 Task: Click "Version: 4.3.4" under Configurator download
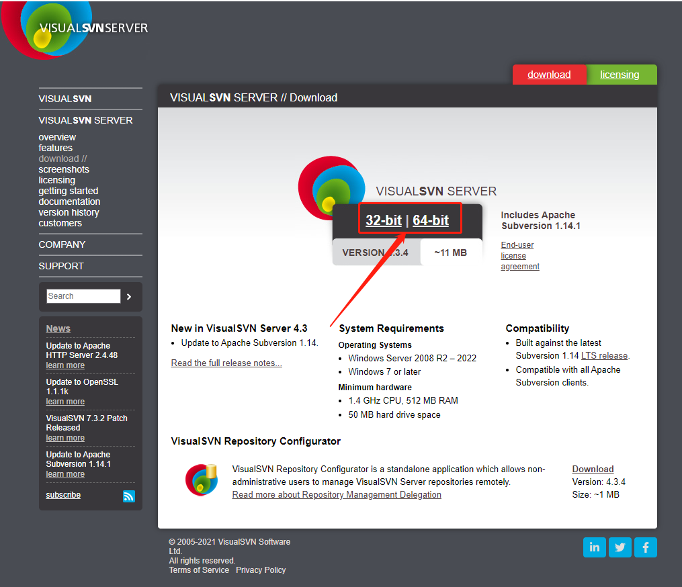tap(599, 482)
